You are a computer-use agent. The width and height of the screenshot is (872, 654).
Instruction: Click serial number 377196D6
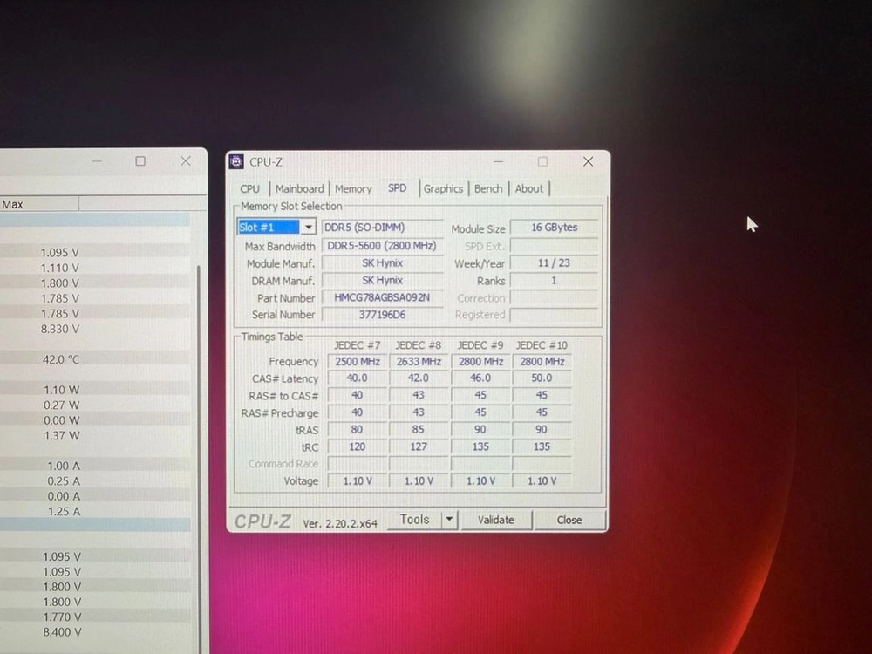(382, 315)
